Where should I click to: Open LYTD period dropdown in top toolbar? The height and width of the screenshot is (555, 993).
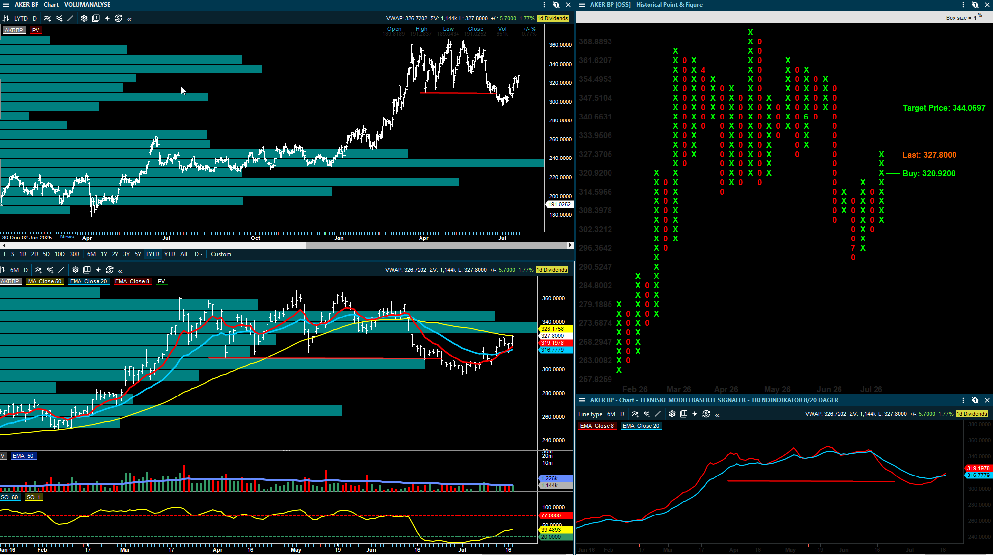[x=21, y=18]
